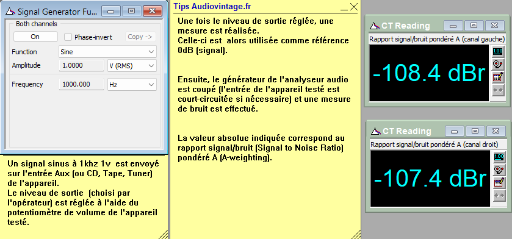Minimize the canal gauche CT Reading window
This screenshot has height=239, width=512.
pyautogui.click(x=453, y=26)
